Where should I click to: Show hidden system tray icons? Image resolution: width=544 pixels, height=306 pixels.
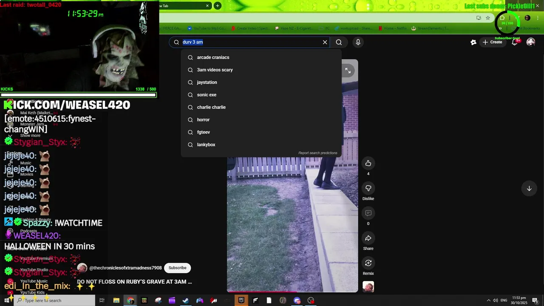click(488, 300)
